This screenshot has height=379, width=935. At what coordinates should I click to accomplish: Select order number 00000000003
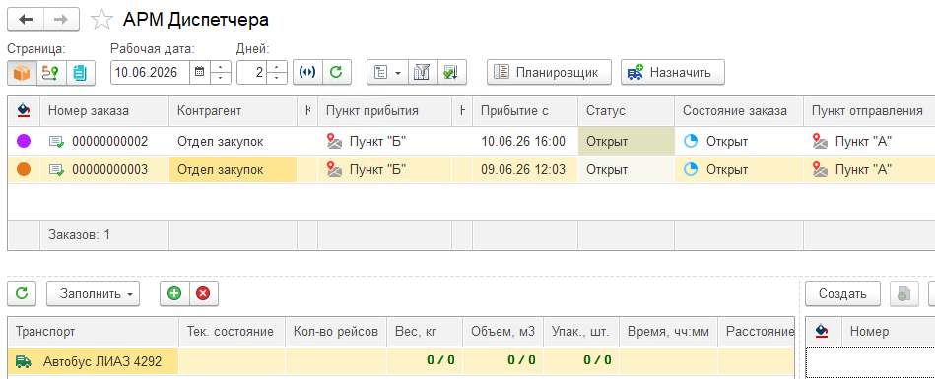point(109,170)
